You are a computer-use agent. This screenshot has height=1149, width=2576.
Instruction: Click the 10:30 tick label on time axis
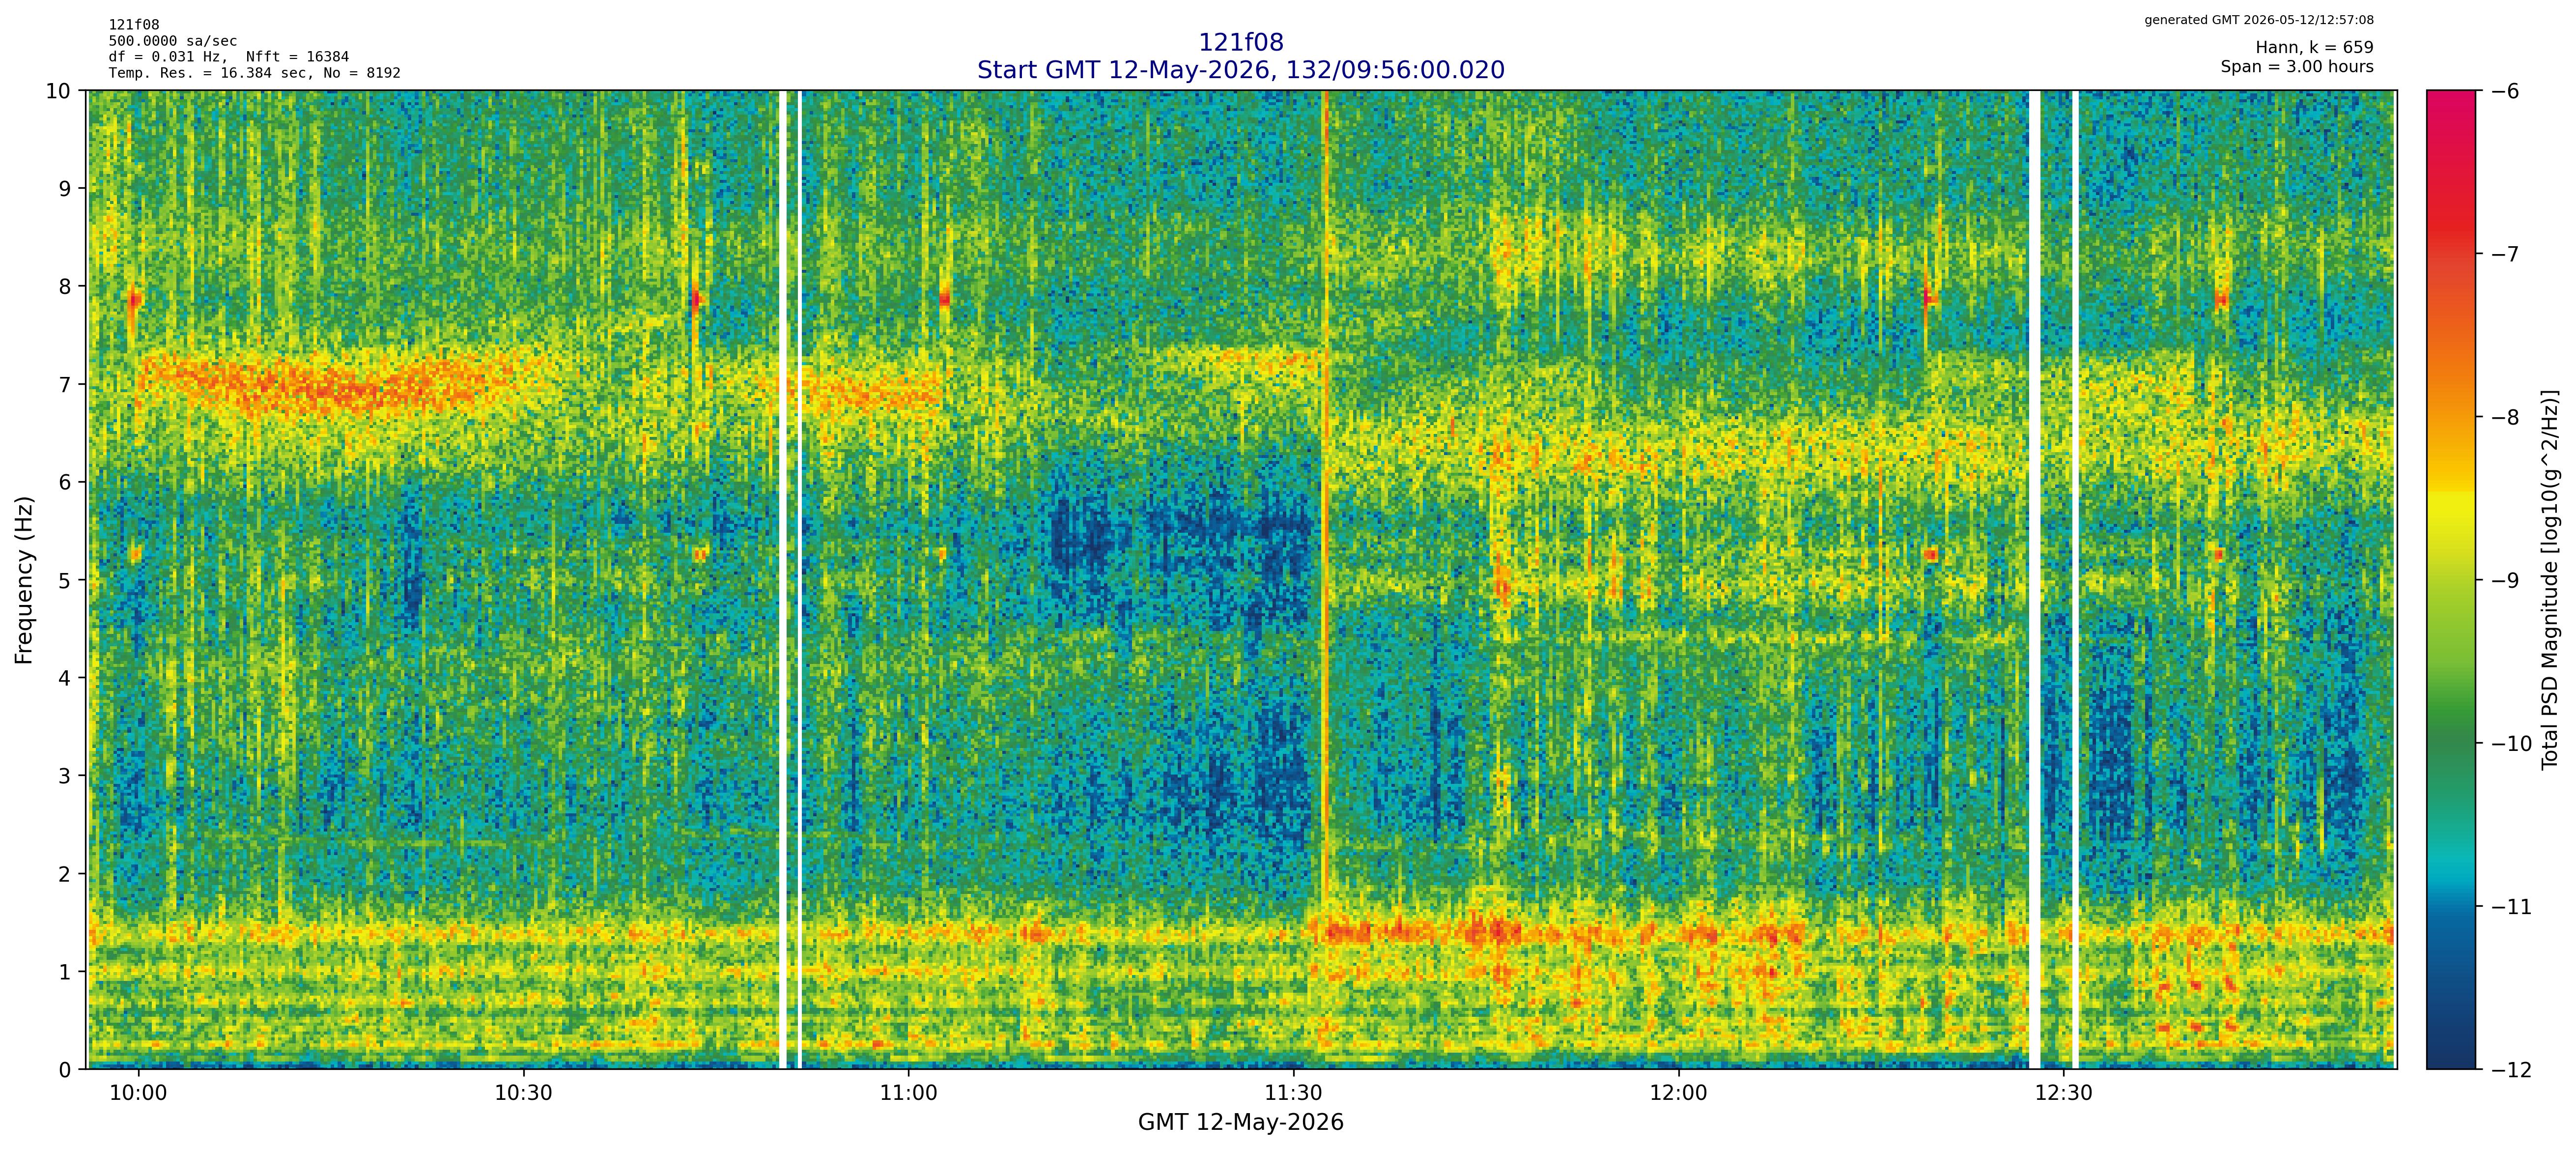(523, 1093)
